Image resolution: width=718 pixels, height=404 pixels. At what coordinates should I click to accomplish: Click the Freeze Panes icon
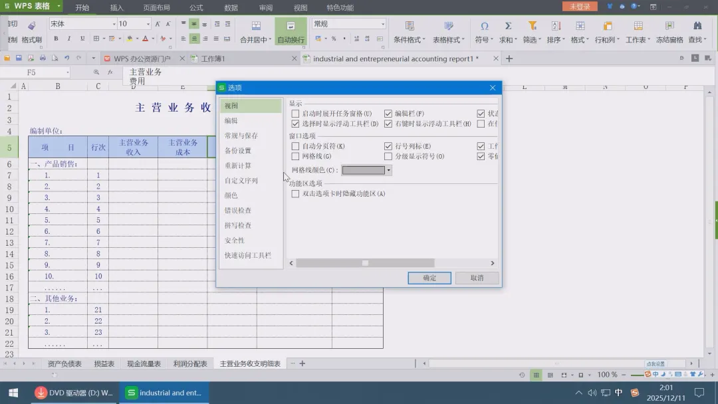tap(669, 26)
